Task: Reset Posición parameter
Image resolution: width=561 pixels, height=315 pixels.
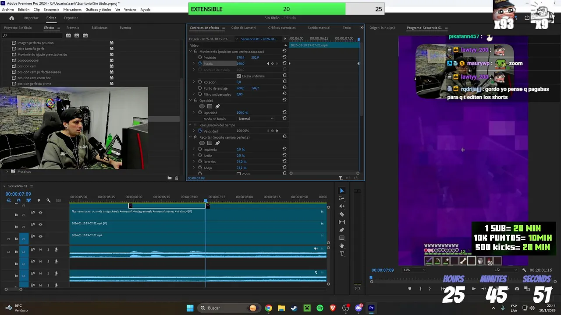Action: coord(284,57)
